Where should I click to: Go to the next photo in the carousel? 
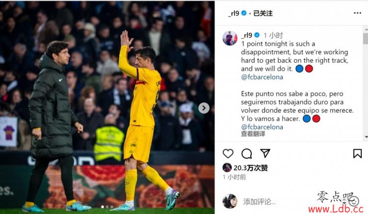coord(204,108)
